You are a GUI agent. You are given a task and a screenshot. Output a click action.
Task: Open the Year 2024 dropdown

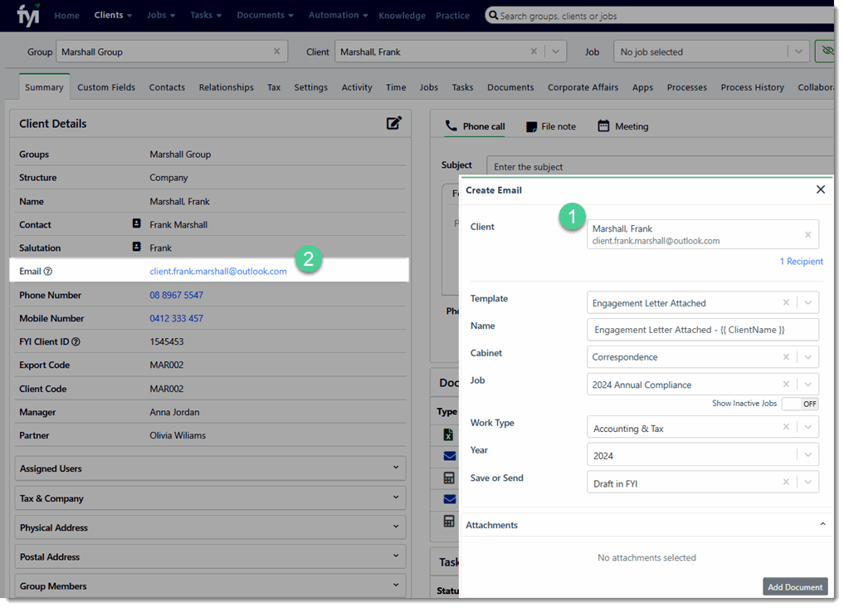coord(808,454)
